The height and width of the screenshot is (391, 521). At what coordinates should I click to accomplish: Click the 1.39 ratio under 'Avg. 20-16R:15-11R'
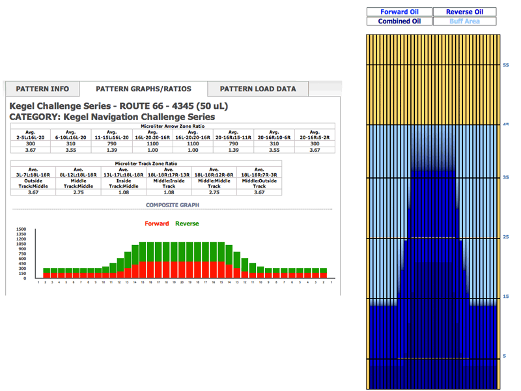[233, 150]
